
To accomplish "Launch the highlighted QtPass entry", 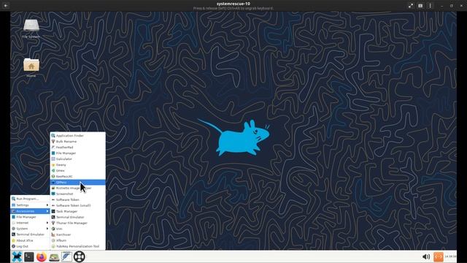I will tap(78, 182).
